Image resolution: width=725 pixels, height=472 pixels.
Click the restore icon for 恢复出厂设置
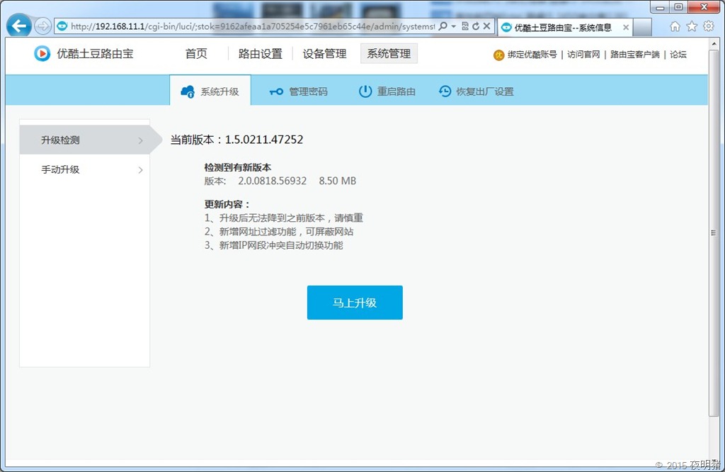(445, 91)
